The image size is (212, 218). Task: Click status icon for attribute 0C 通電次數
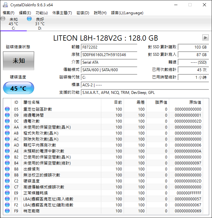pyautogui.click(x=7, y=121)
